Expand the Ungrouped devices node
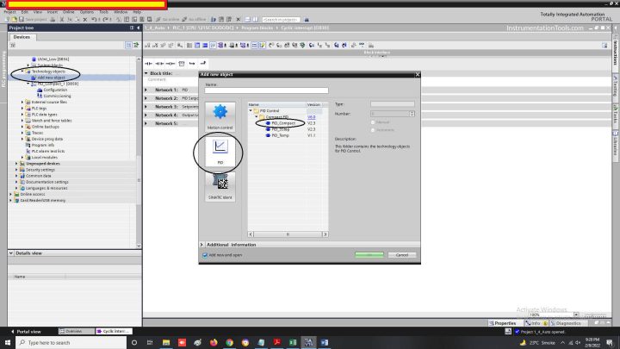Viewport: 620px width, 349px height. (x=16, y=164)
